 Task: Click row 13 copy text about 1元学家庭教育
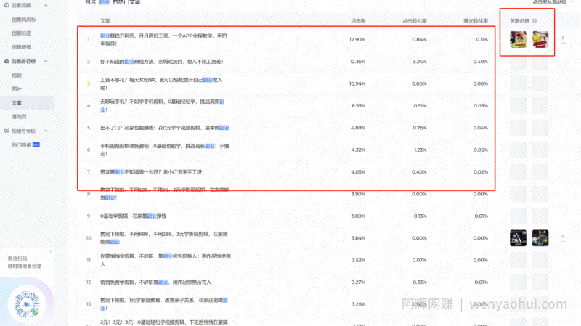click(x=164, y=304)
